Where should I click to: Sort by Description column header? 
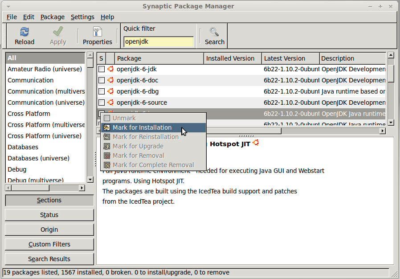[x=352, y=58]
